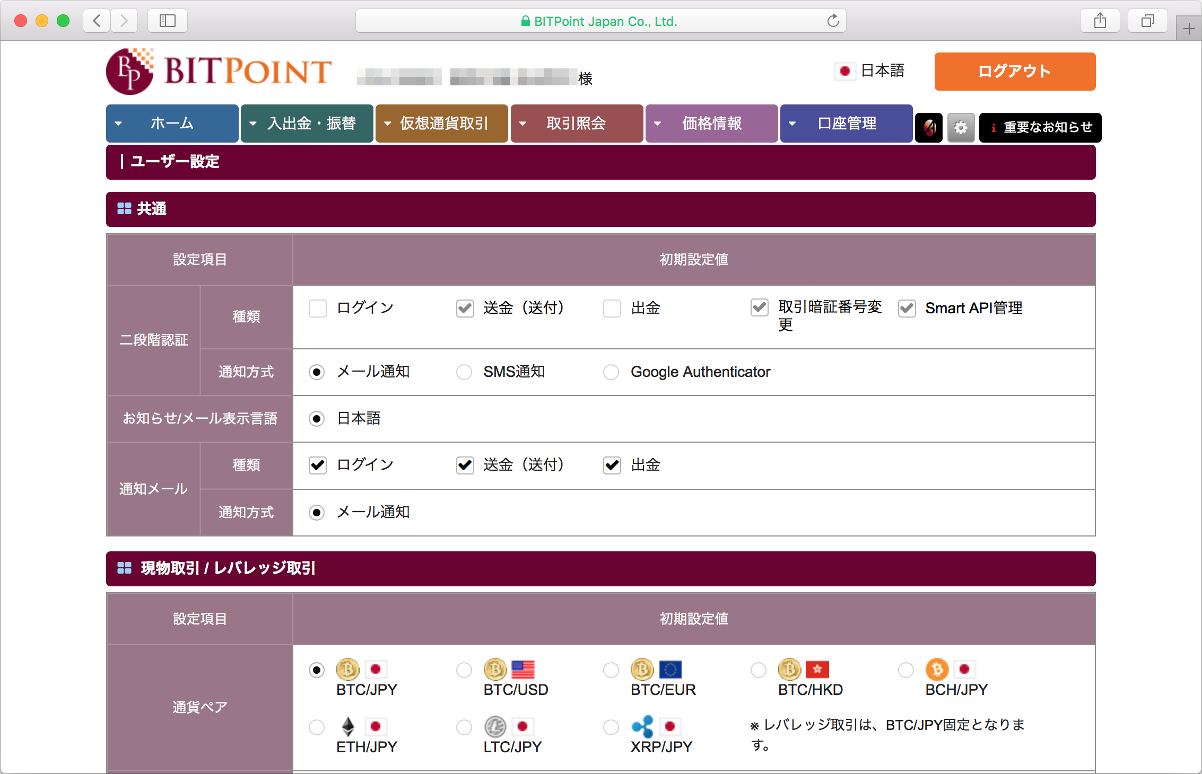Enable ログイン for 二段階認証
Viewport: 1202px width, 774px height.
317,308
